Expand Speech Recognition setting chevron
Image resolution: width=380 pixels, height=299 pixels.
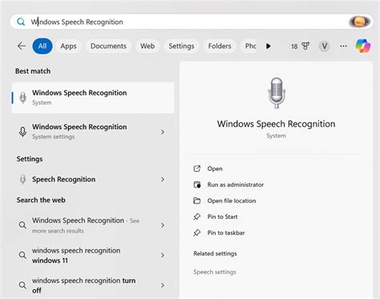pos(163,180)
